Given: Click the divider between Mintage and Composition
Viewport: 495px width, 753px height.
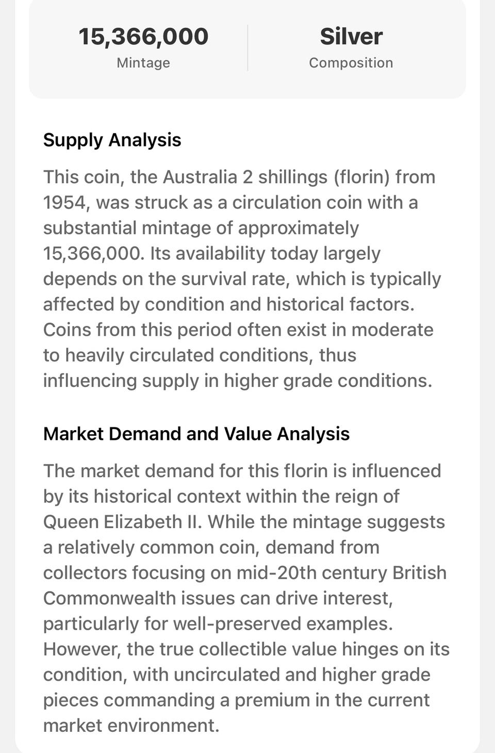Looking at the screenshot, I should [x=247, y=48].
